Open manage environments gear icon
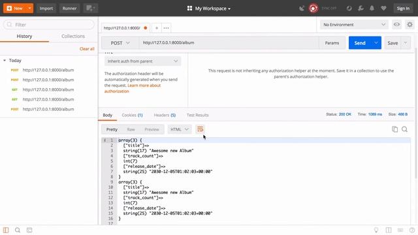The image size is (418, 235). click(410, 25)
